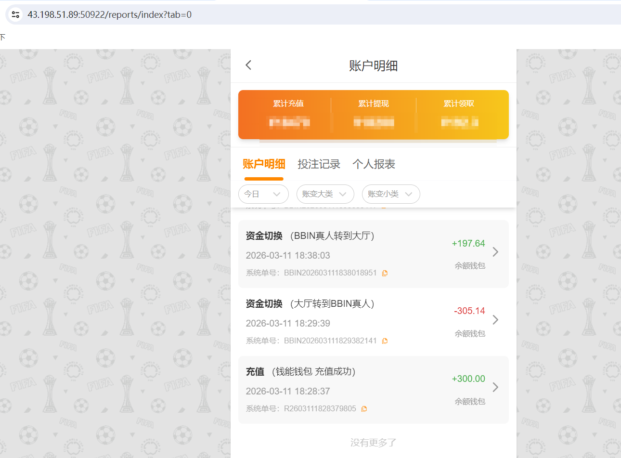Click inside the browser address bar
621x458 pixels.
193,14
